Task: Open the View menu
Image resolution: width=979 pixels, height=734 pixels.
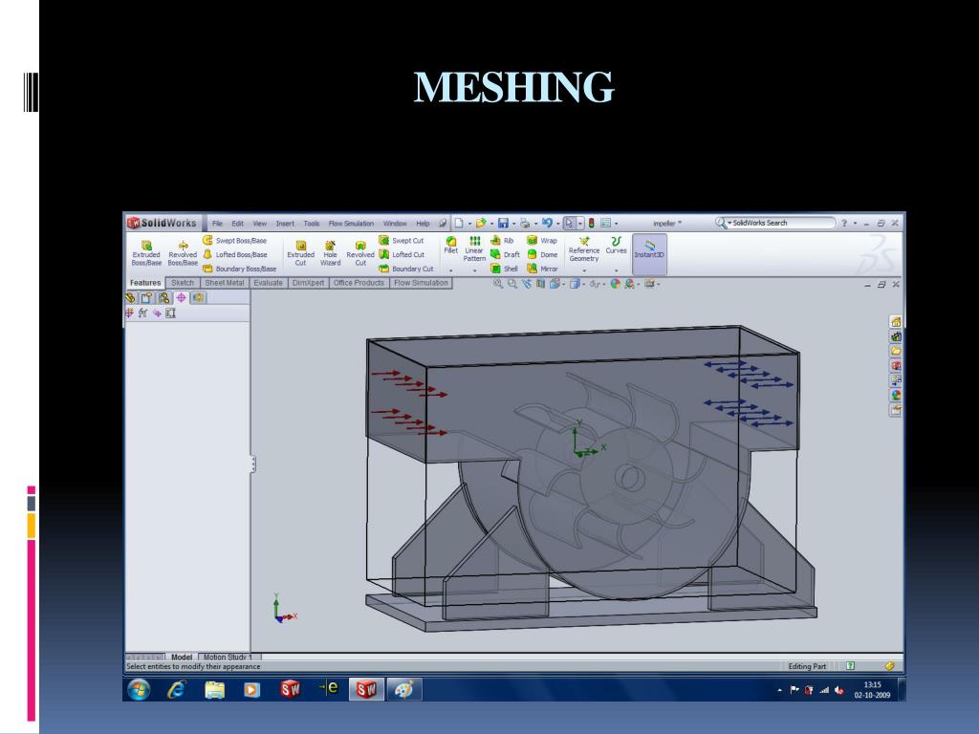Action: pyautogui.click(x=259, y=224)
